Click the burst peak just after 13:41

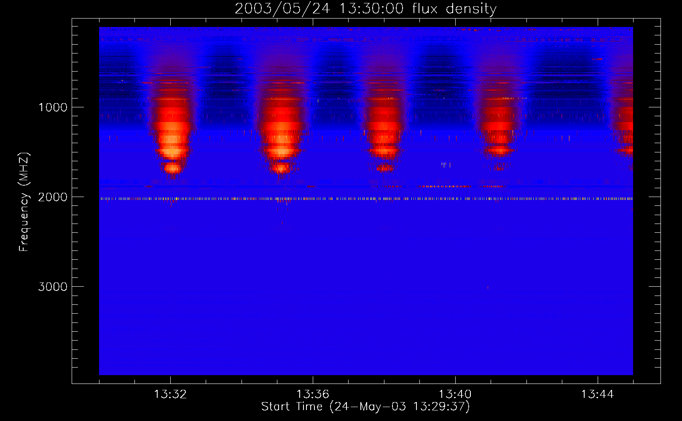499,135
